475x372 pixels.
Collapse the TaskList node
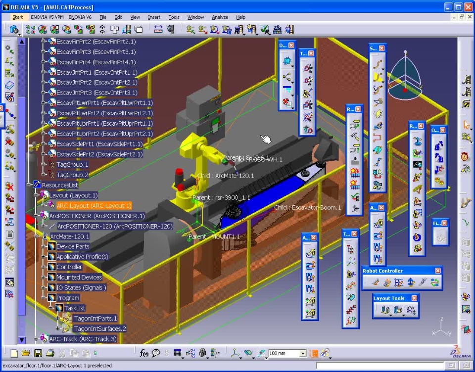coord(50,308)
